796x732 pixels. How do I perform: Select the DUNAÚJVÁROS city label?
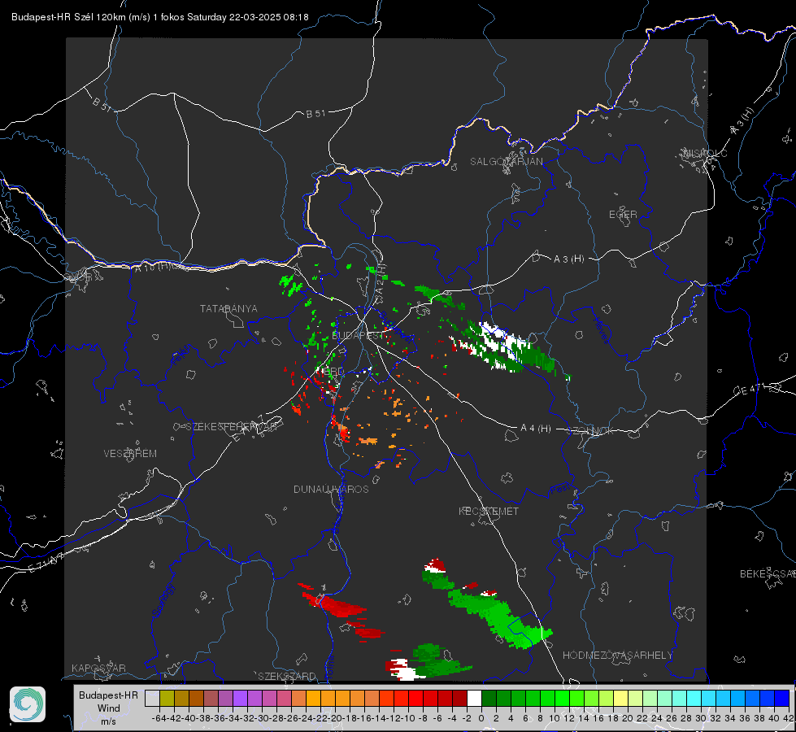tap(331, 489)
